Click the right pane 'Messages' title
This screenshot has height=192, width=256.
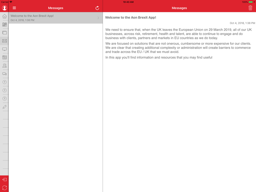click(x=179, y=8)
